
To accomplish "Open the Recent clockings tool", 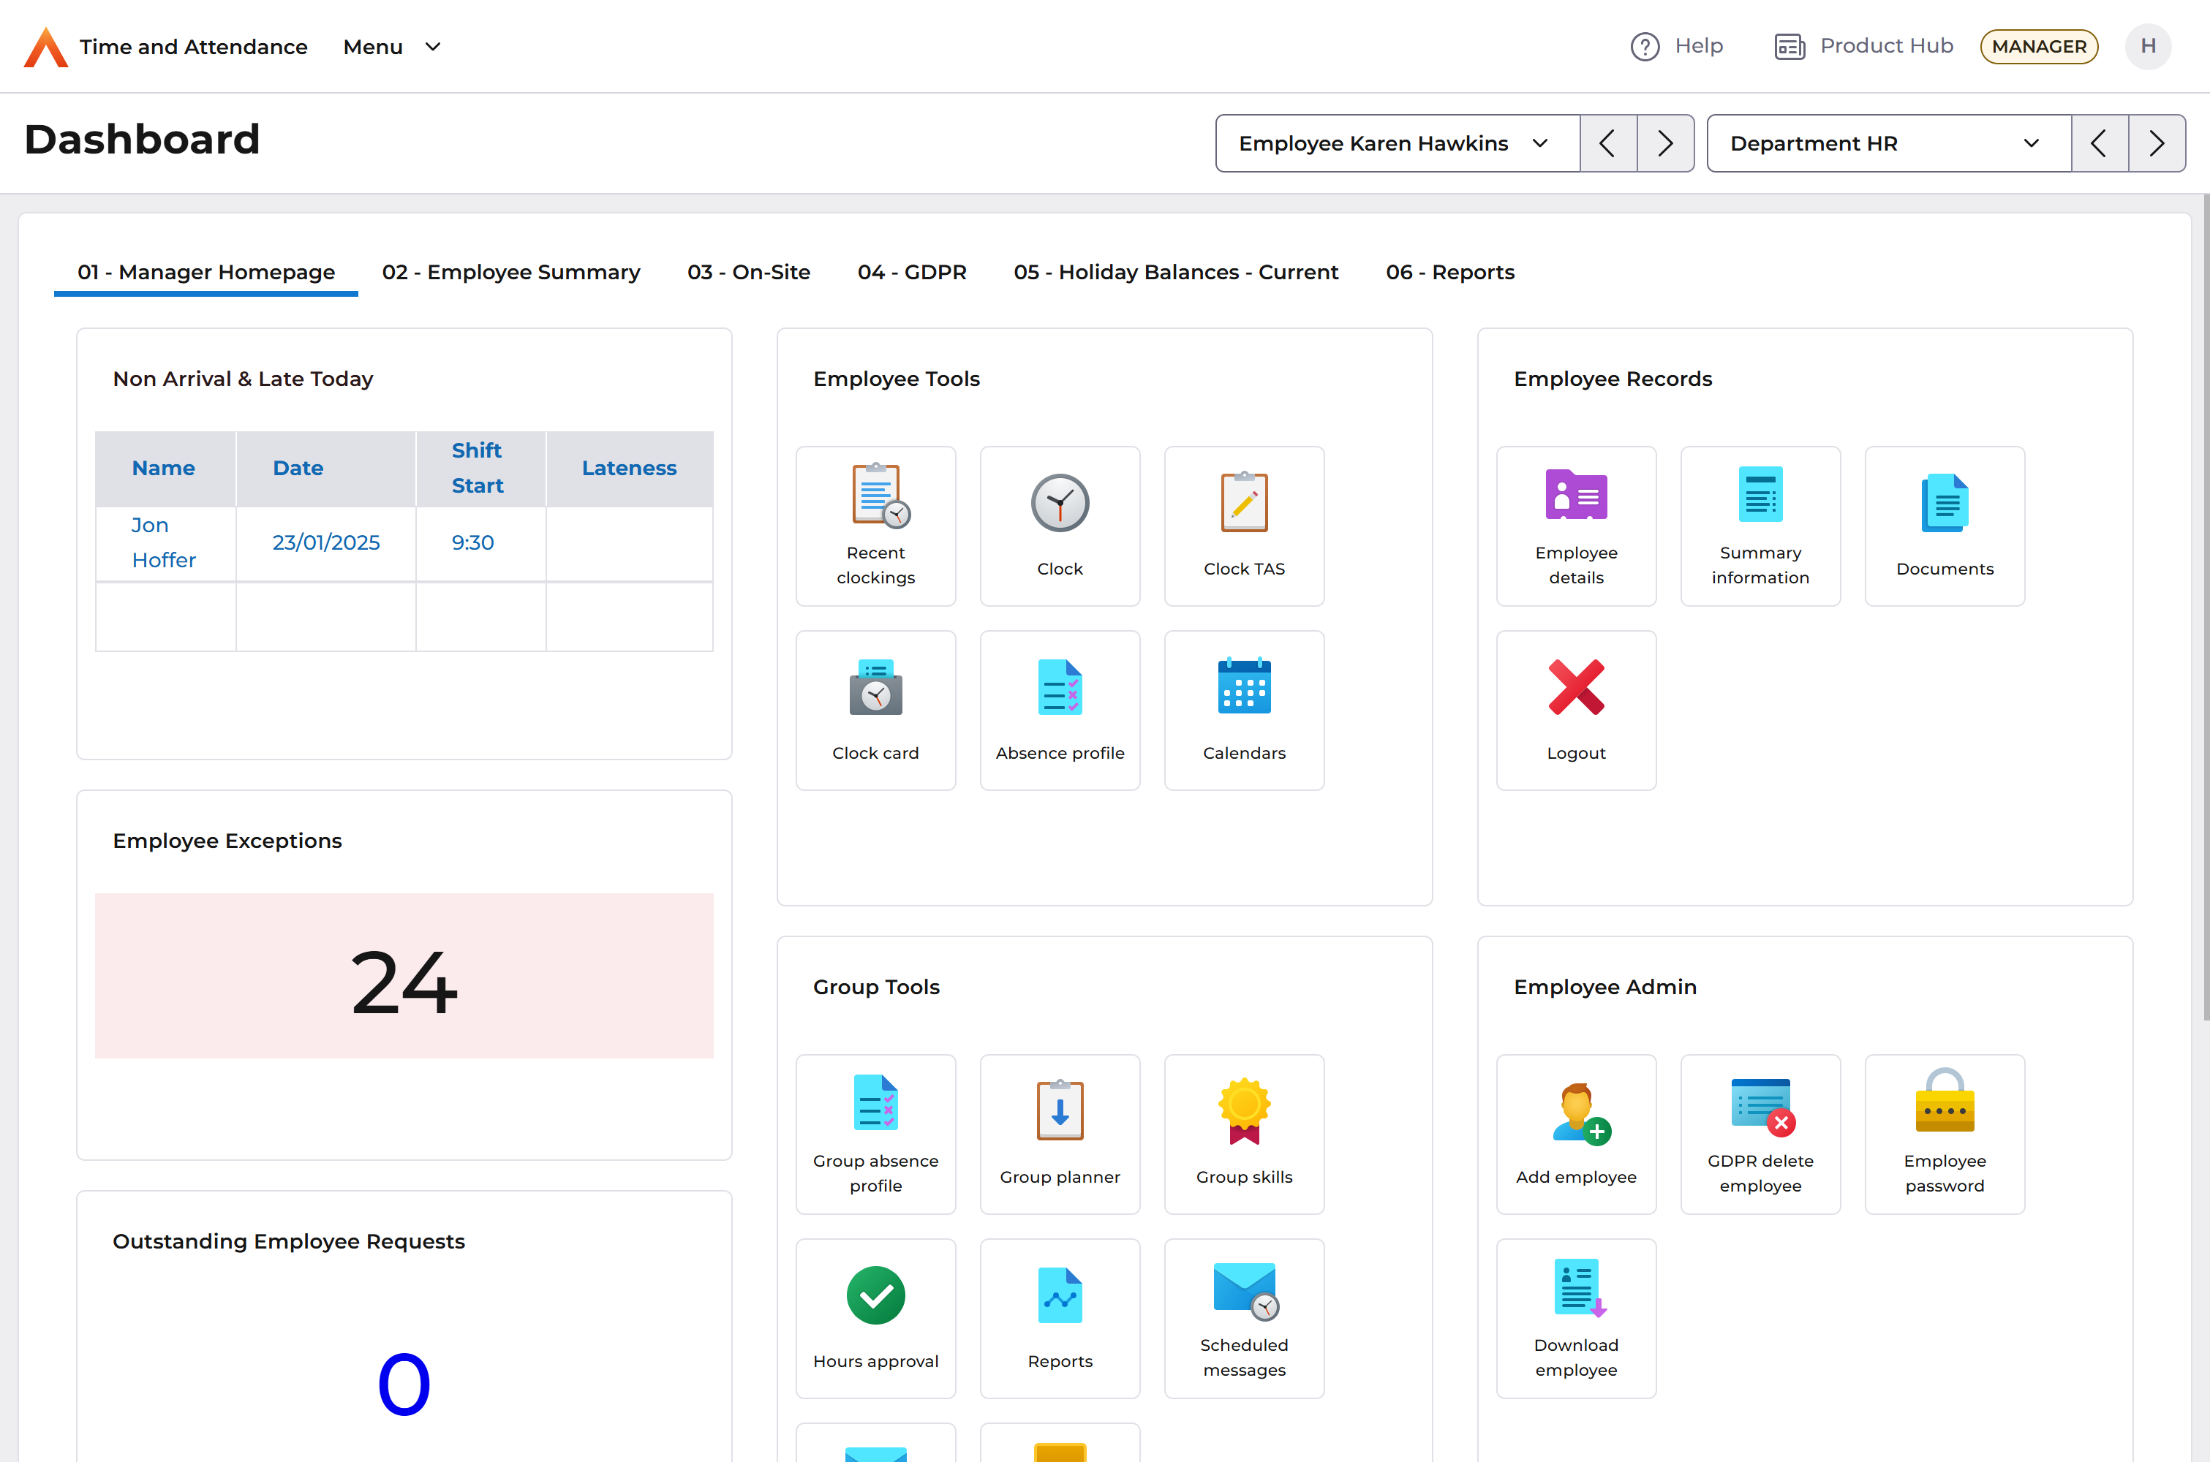I will coord(875,525).
